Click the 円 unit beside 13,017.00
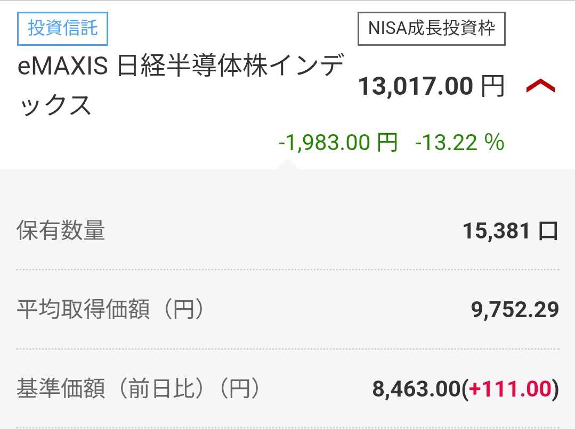575x429 pixels. (492, 86)
